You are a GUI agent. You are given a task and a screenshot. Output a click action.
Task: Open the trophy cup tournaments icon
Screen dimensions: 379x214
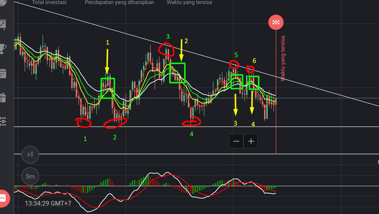coord(2,48)
